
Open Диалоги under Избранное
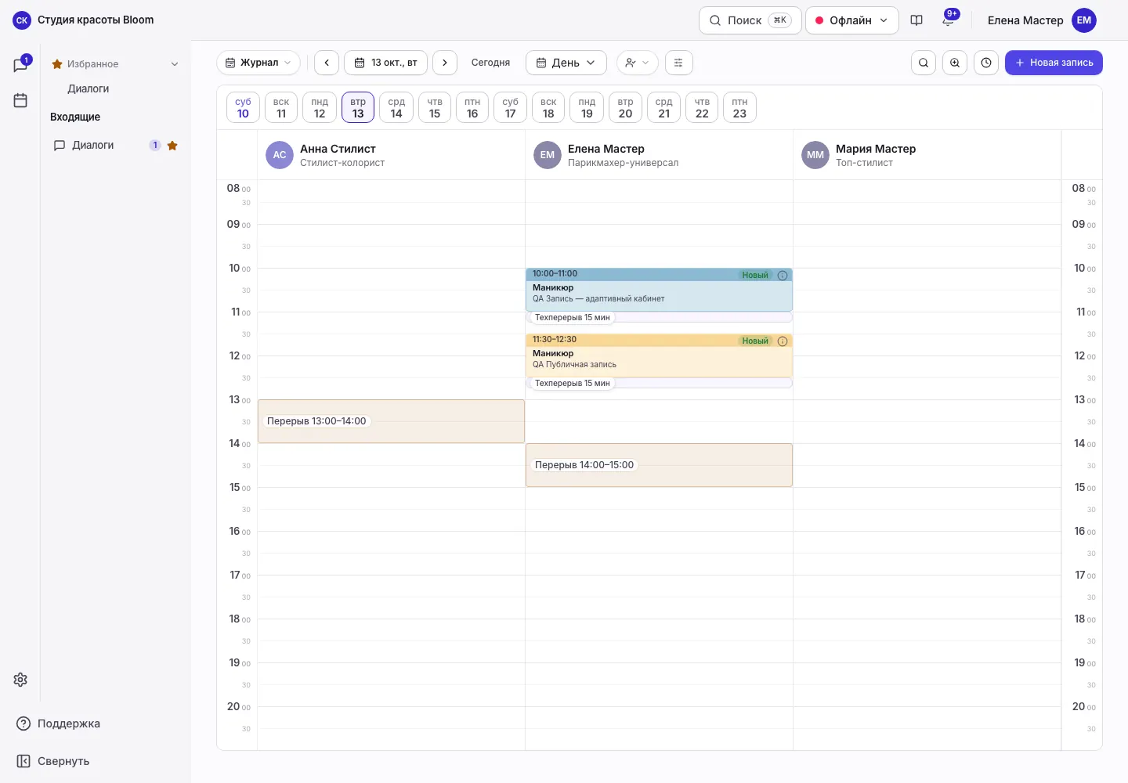tap(89, 89)
